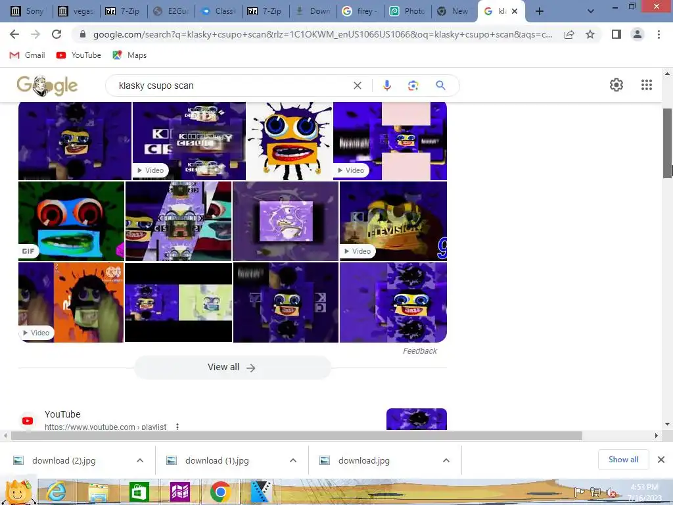
Task: Click the Chrome taskbar icon
Action: click(221, 492)
